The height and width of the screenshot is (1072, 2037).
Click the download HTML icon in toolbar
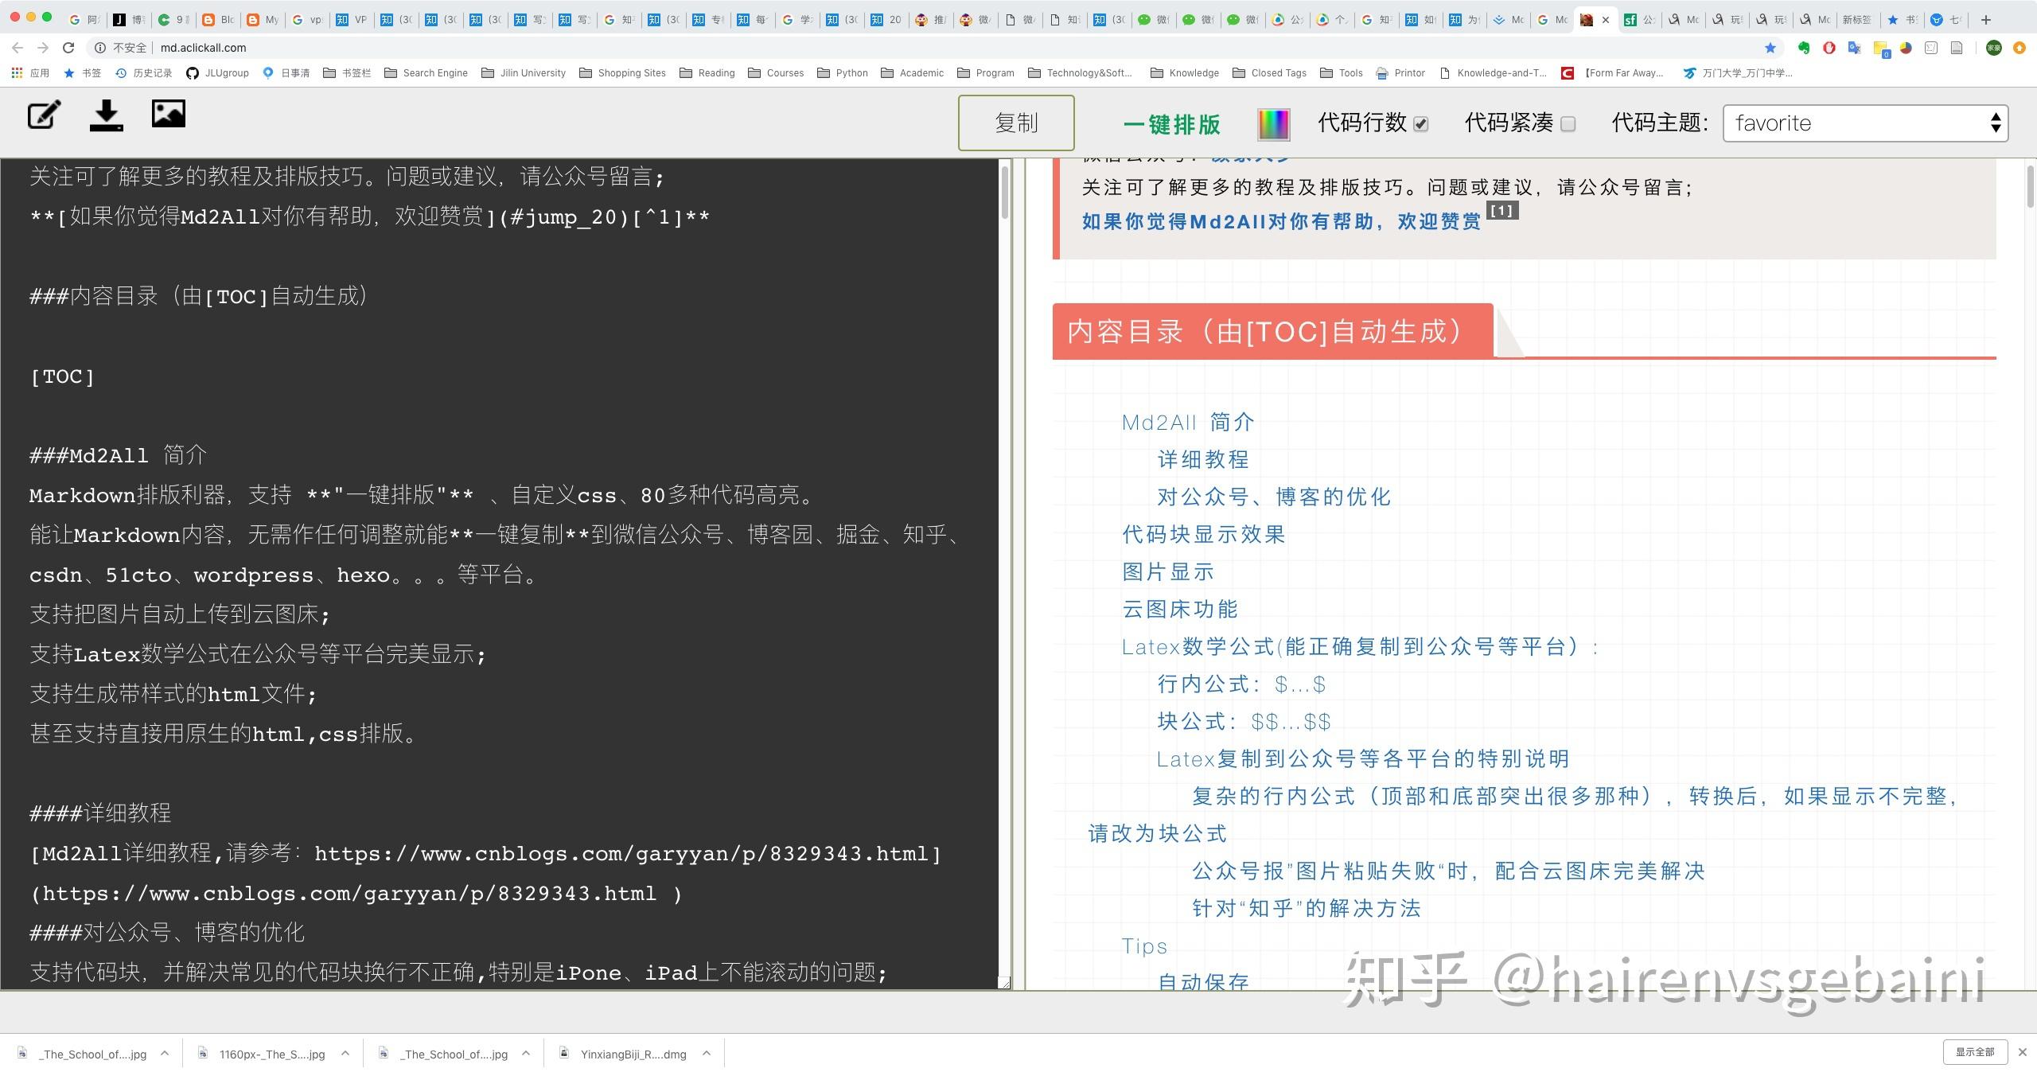click(x=106, y=115)
